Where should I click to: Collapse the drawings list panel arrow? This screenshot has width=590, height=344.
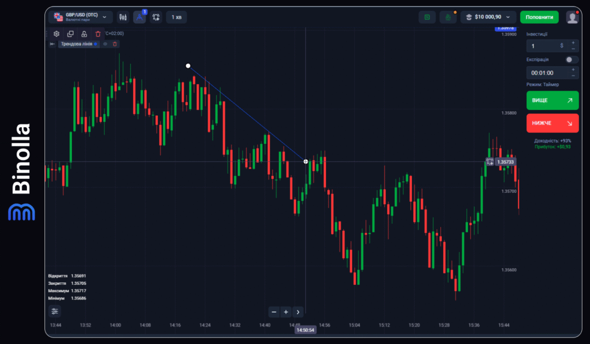52,44
